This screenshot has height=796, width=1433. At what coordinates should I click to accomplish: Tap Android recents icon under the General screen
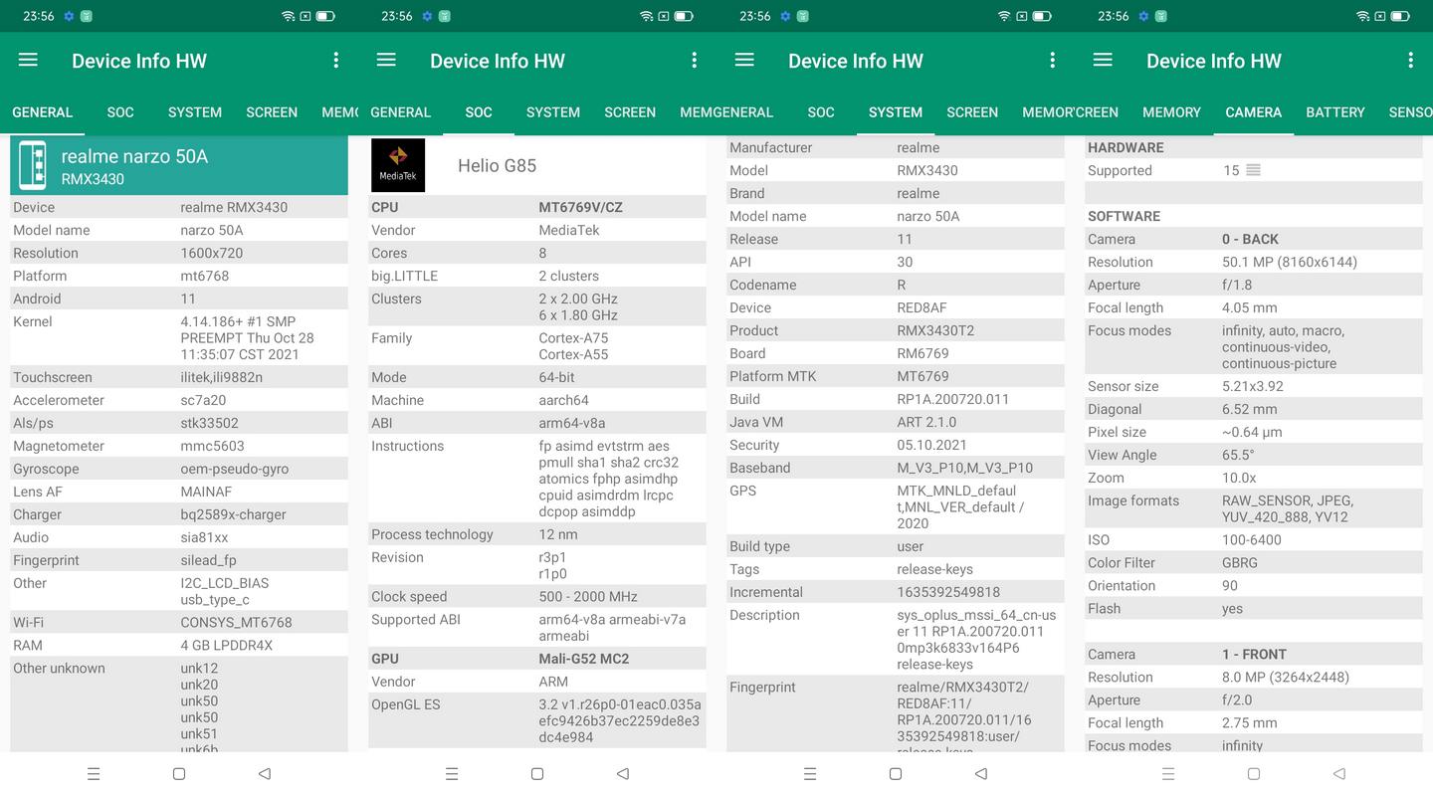[x=94, y=773]
